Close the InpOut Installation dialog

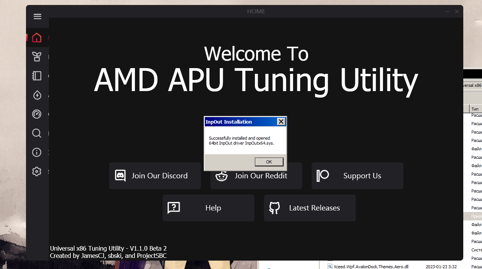point(281,122)
